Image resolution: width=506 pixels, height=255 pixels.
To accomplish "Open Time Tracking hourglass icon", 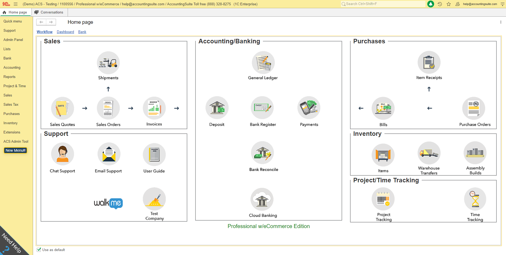I will point(475,199).
